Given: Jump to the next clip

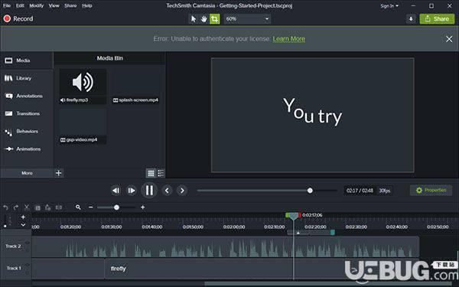Looking at the screenshot, I should click(x=182, y=191).
